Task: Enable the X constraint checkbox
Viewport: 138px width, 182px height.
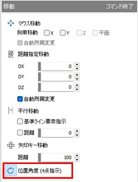Action: coord(47,33)
